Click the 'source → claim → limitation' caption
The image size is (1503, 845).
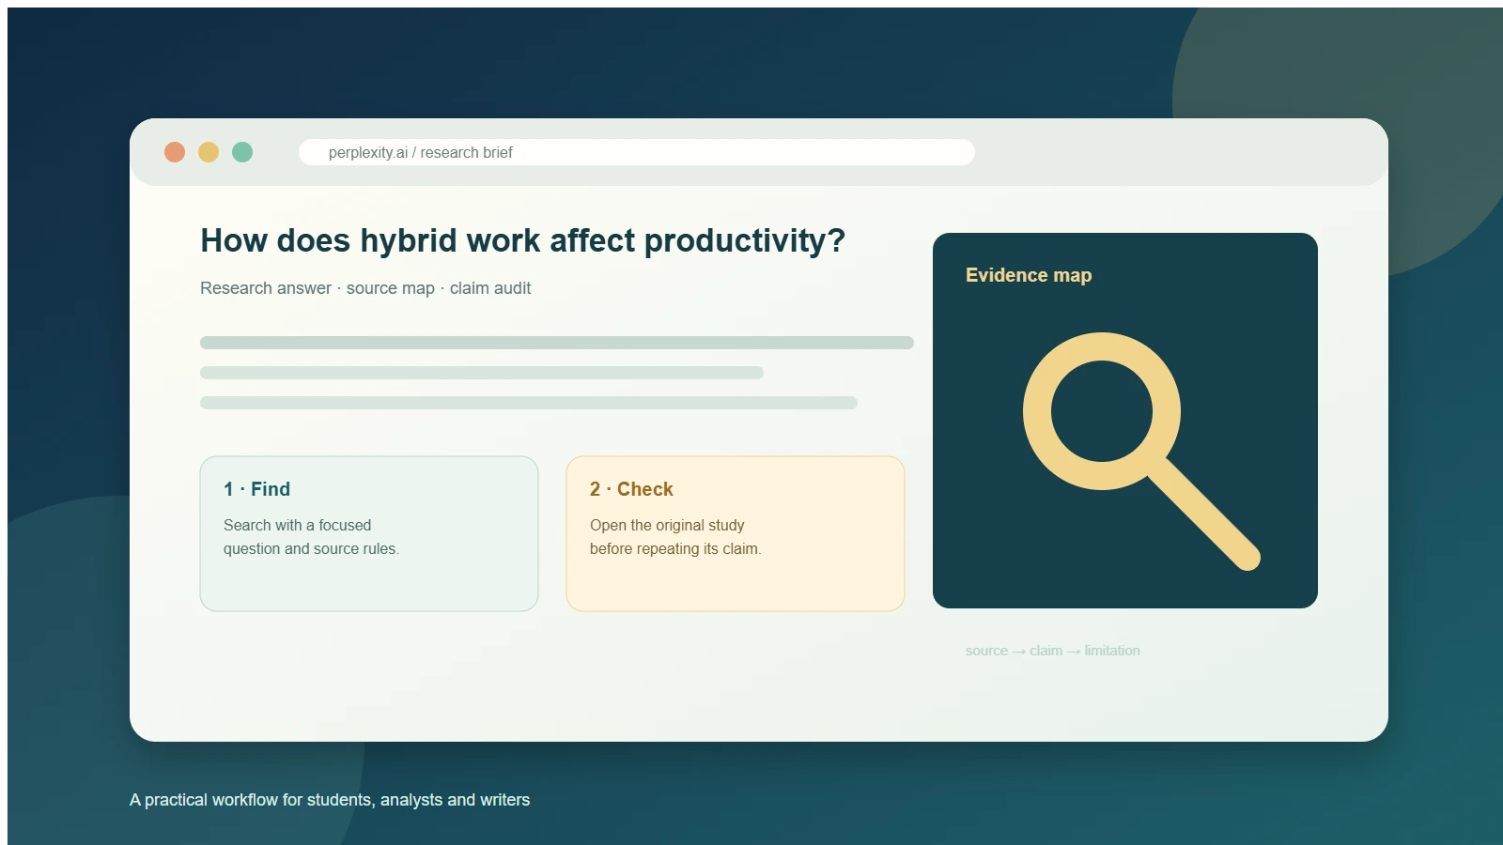click(x=1053, y=651)
